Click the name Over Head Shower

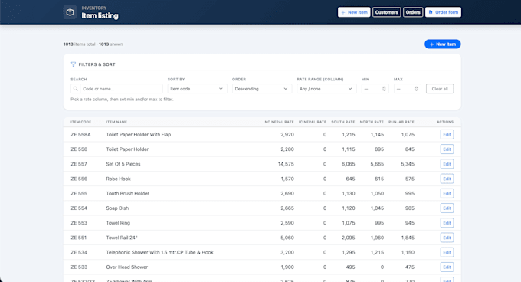coord(127,267)
